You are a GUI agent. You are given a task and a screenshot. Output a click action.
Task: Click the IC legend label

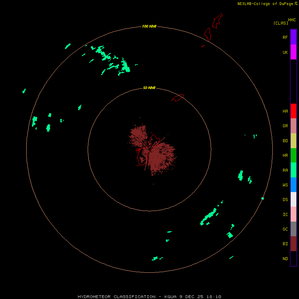click(x=285, y=215)
